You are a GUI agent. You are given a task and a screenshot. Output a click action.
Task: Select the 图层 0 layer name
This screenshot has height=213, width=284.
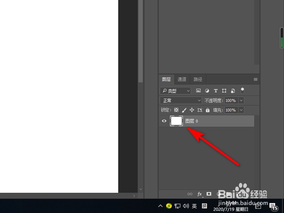[191, 121]
